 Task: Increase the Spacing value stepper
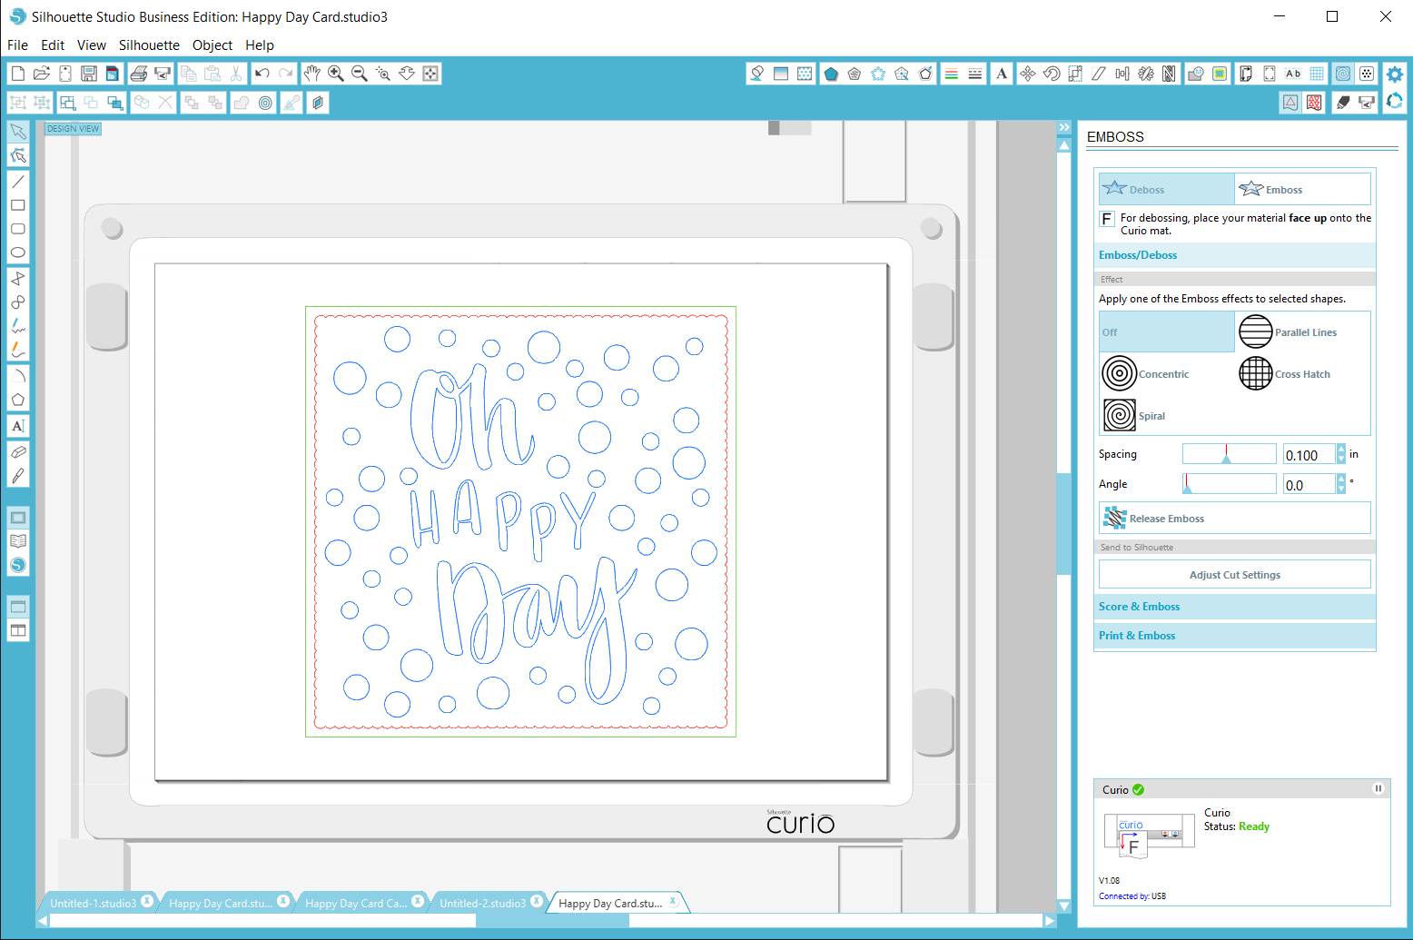pyautogui.click(x=1341, y=449)
